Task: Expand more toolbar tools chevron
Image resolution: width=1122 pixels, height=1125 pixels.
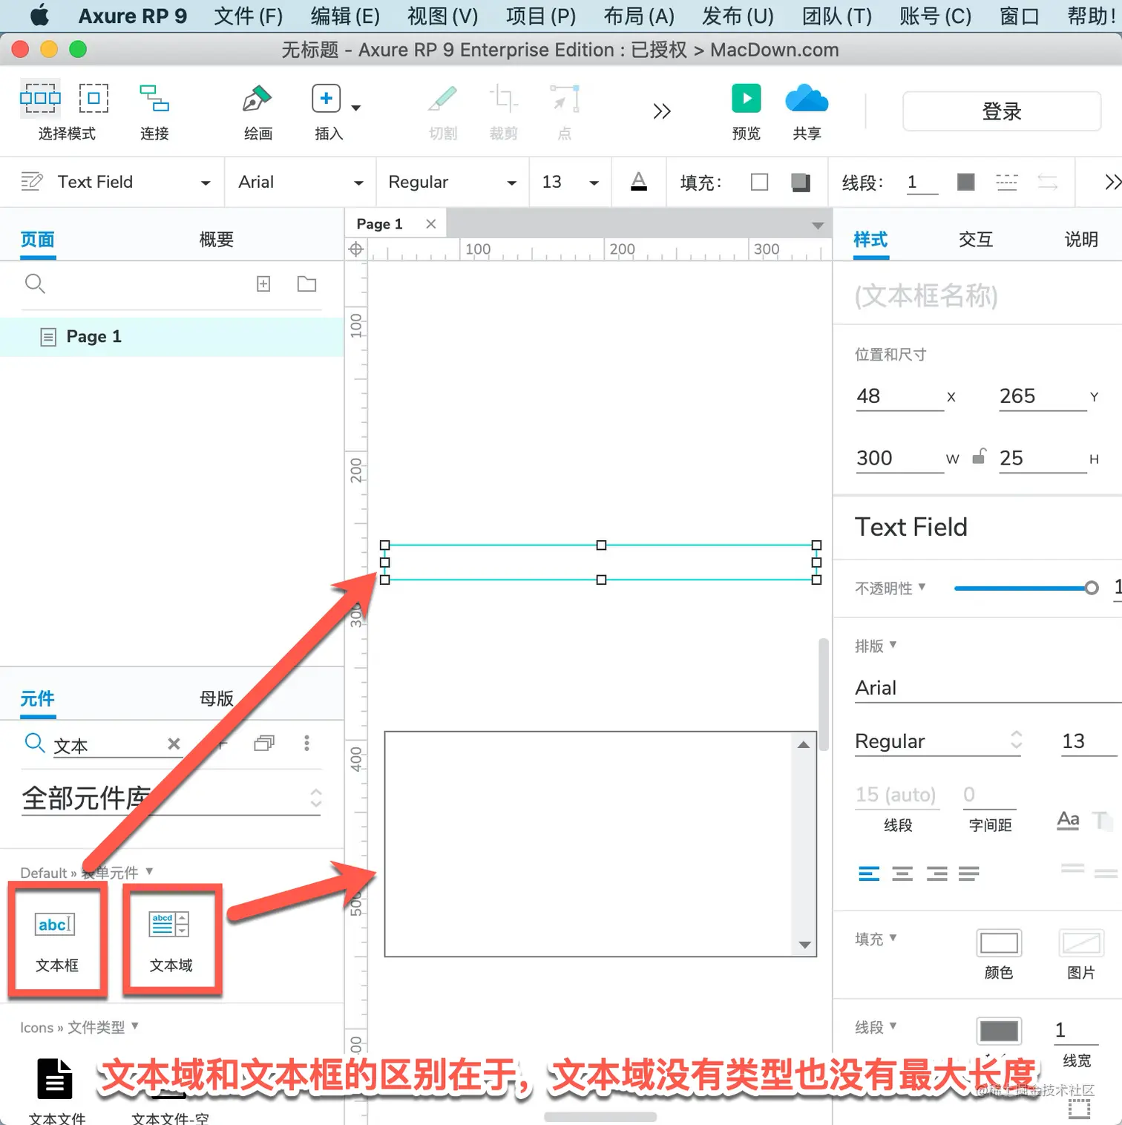Action: coord(662,111)
